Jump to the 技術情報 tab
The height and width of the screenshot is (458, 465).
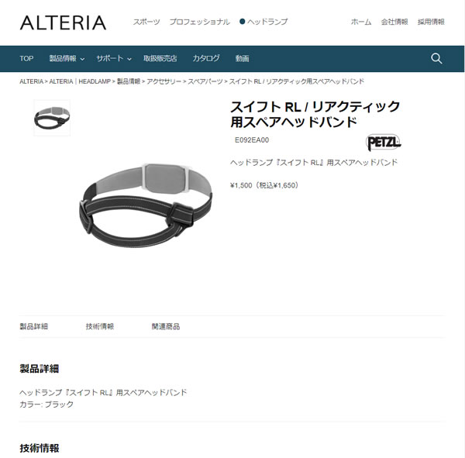tap(100, 326)
